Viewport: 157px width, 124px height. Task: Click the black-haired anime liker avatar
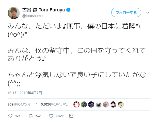tap(113, 104)
